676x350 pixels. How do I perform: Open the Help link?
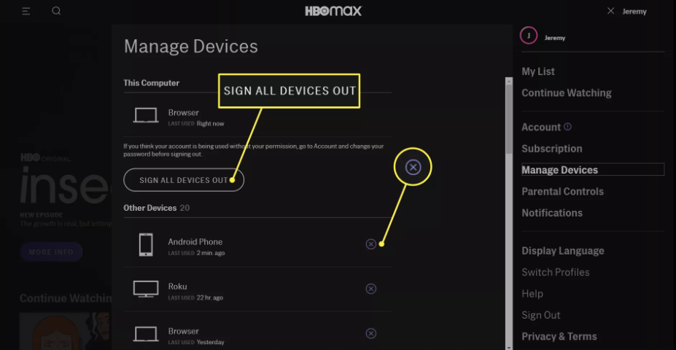tap(532, 294)
